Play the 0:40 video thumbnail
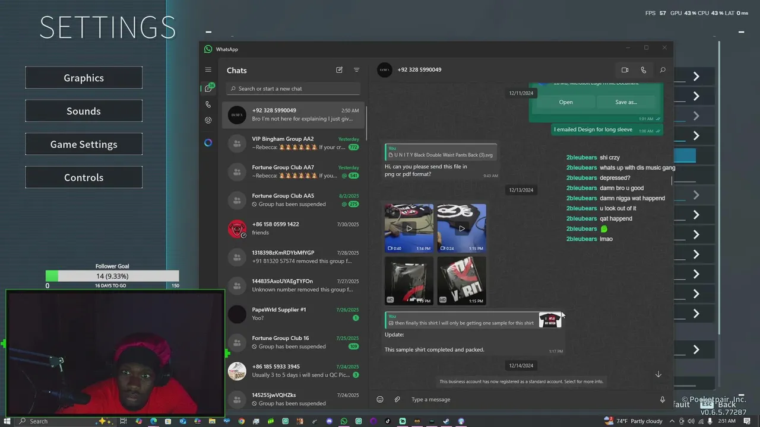 coord(409,228)
